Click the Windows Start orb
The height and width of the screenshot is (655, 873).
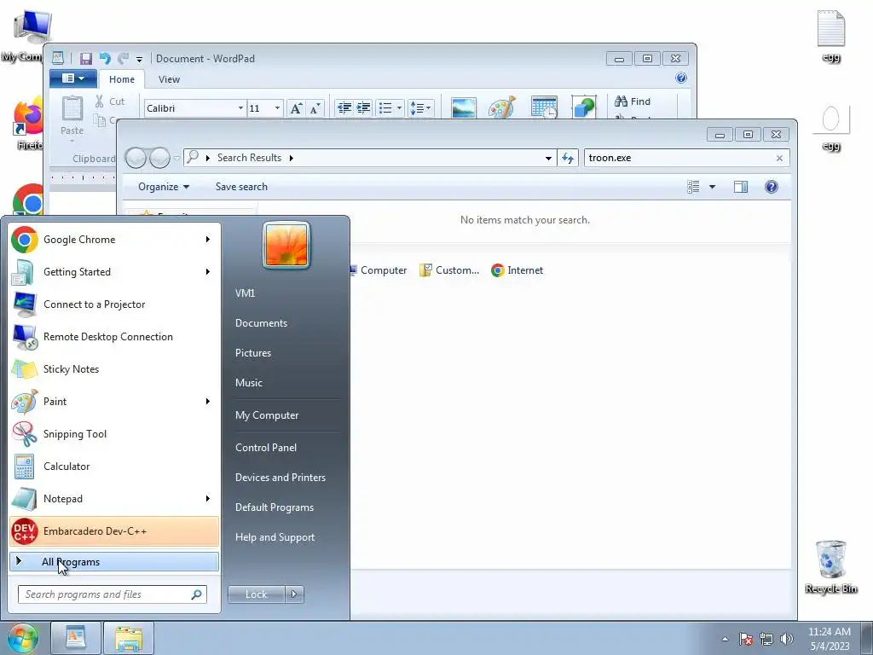[x=22, y=638]
